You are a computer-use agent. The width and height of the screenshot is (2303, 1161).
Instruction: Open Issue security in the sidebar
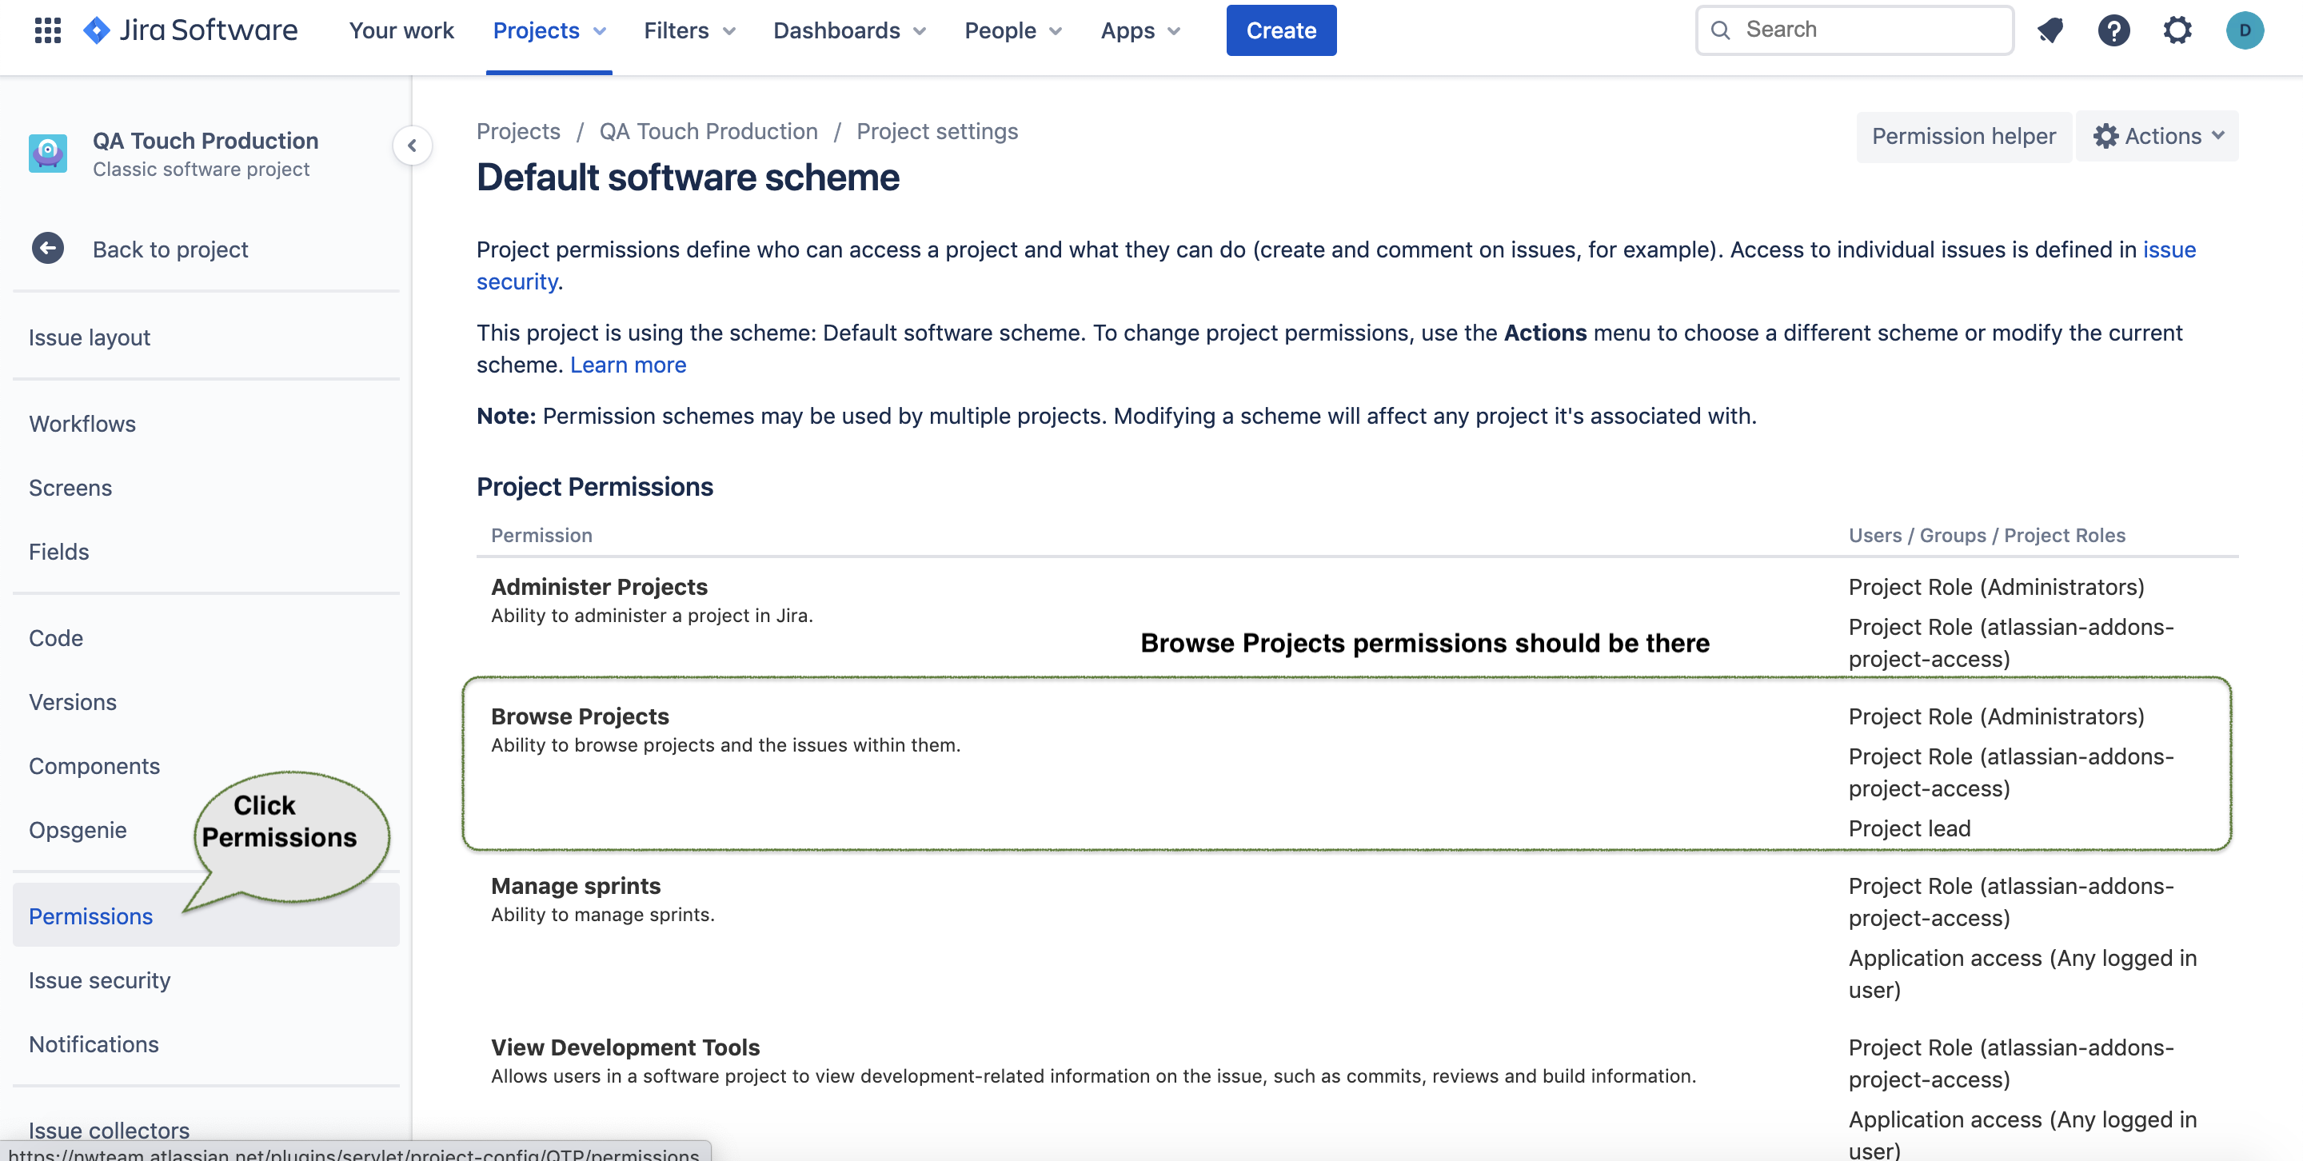click(99, 979)
